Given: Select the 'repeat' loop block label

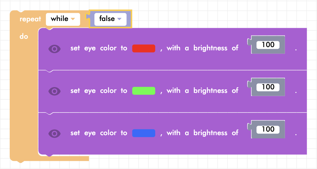Looking at the screenshot, I should [30, 19].
